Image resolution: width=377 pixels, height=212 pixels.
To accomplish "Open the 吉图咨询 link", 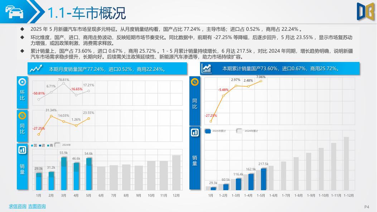I will 37,206.
